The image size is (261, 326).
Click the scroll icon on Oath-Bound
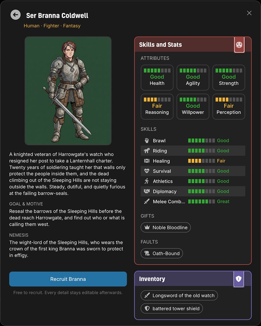click(147, 253)
